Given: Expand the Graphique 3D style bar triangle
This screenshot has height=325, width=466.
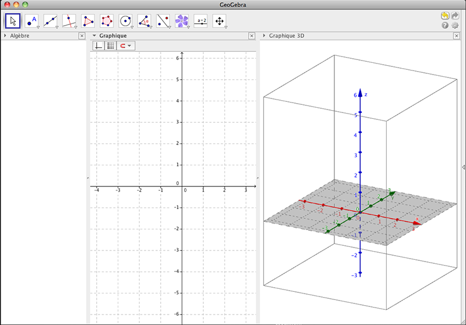Looking at the screenshot, I should click(264, 36).
